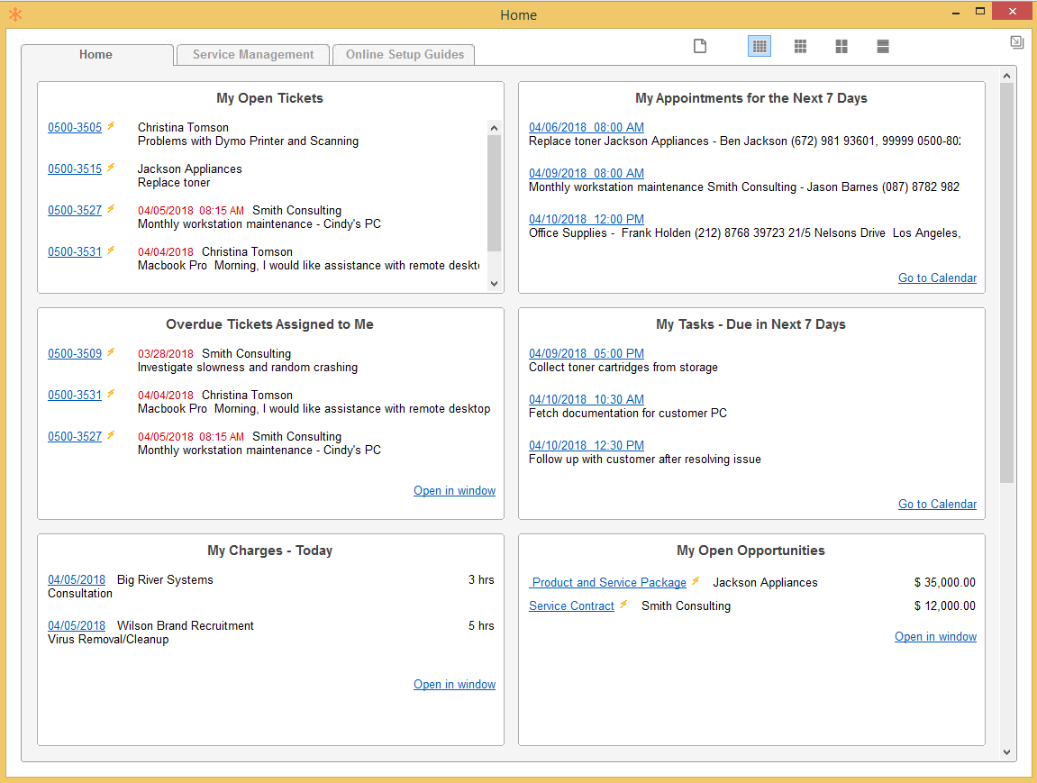
Task: Switch to the three-by-three grid layout
Action: tap(800, 46)
